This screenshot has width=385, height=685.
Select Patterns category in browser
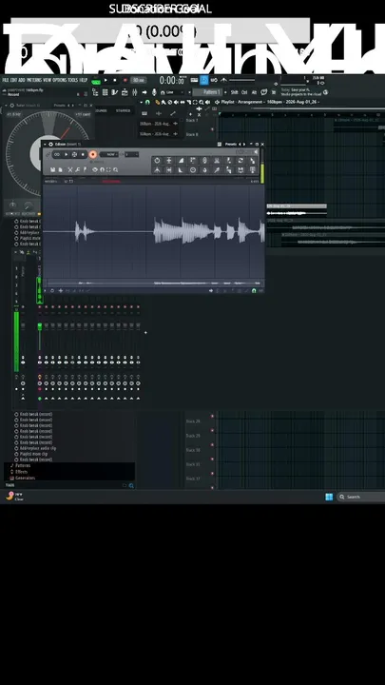[23, 465]
